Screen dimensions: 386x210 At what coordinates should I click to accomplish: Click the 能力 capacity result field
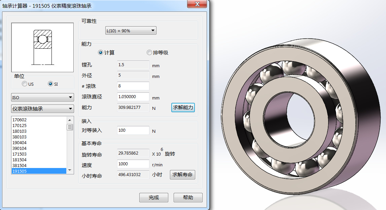click(x=133, y=108)
